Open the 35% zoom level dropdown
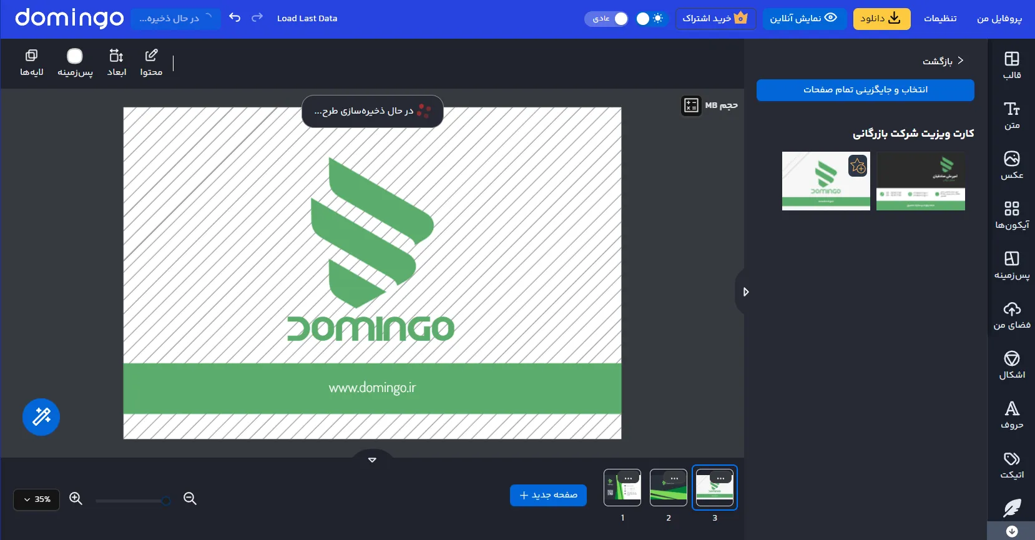The height and width of the screenshot is (540, 1035). [36, 499]
